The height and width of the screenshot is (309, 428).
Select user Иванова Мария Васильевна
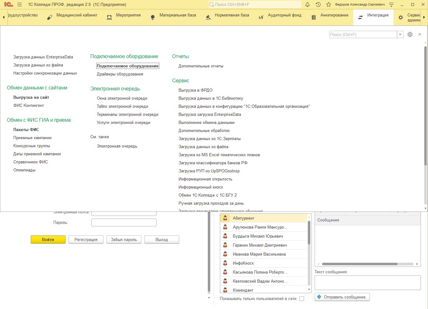(x=263, y=254)
